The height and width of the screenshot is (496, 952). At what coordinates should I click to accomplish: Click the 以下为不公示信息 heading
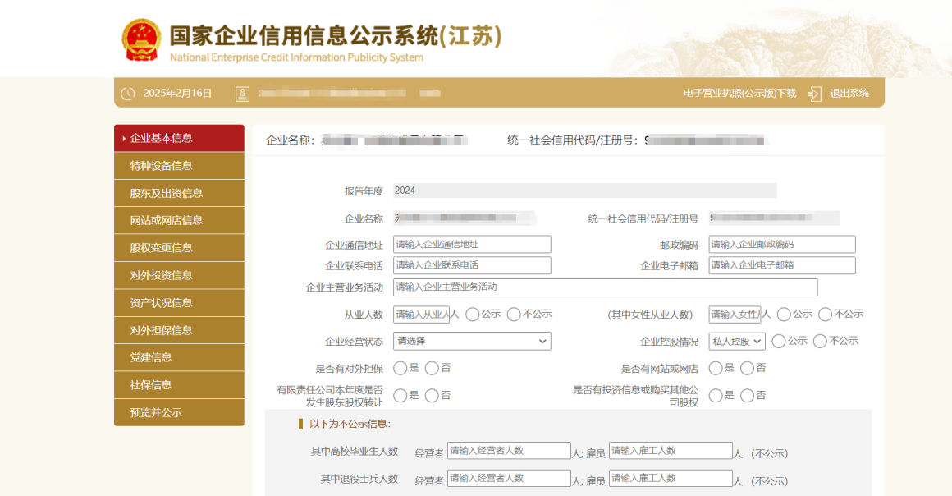point(350,424)
